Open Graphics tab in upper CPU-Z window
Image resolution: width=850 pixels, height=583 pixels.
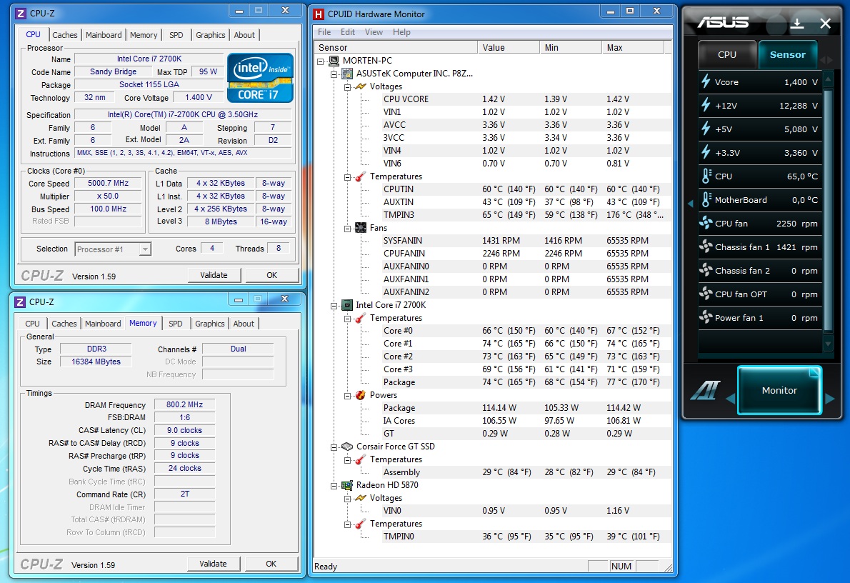pos(210,35)
